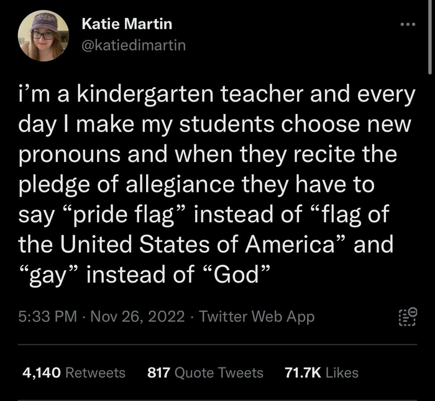435x401 pixels.
Task: Show the 817 Quote Tweets
Action: pos(205,372)
